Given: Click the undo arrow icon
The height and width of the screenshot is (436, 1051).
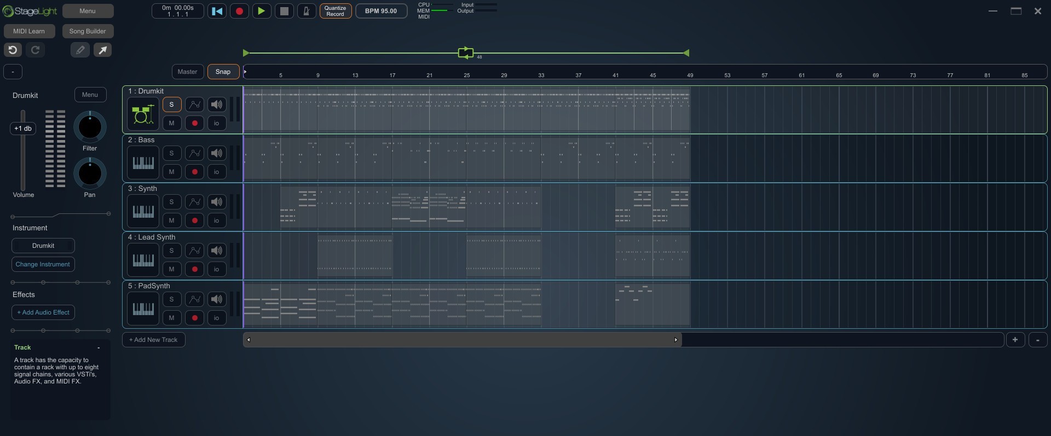Looking at the screenshot, I should click(13, 50).
